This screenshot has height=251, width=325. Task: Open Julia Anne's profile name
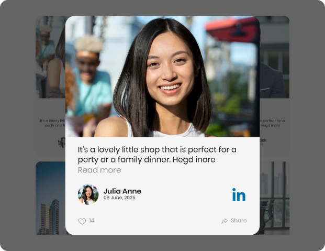click(122, 191)
